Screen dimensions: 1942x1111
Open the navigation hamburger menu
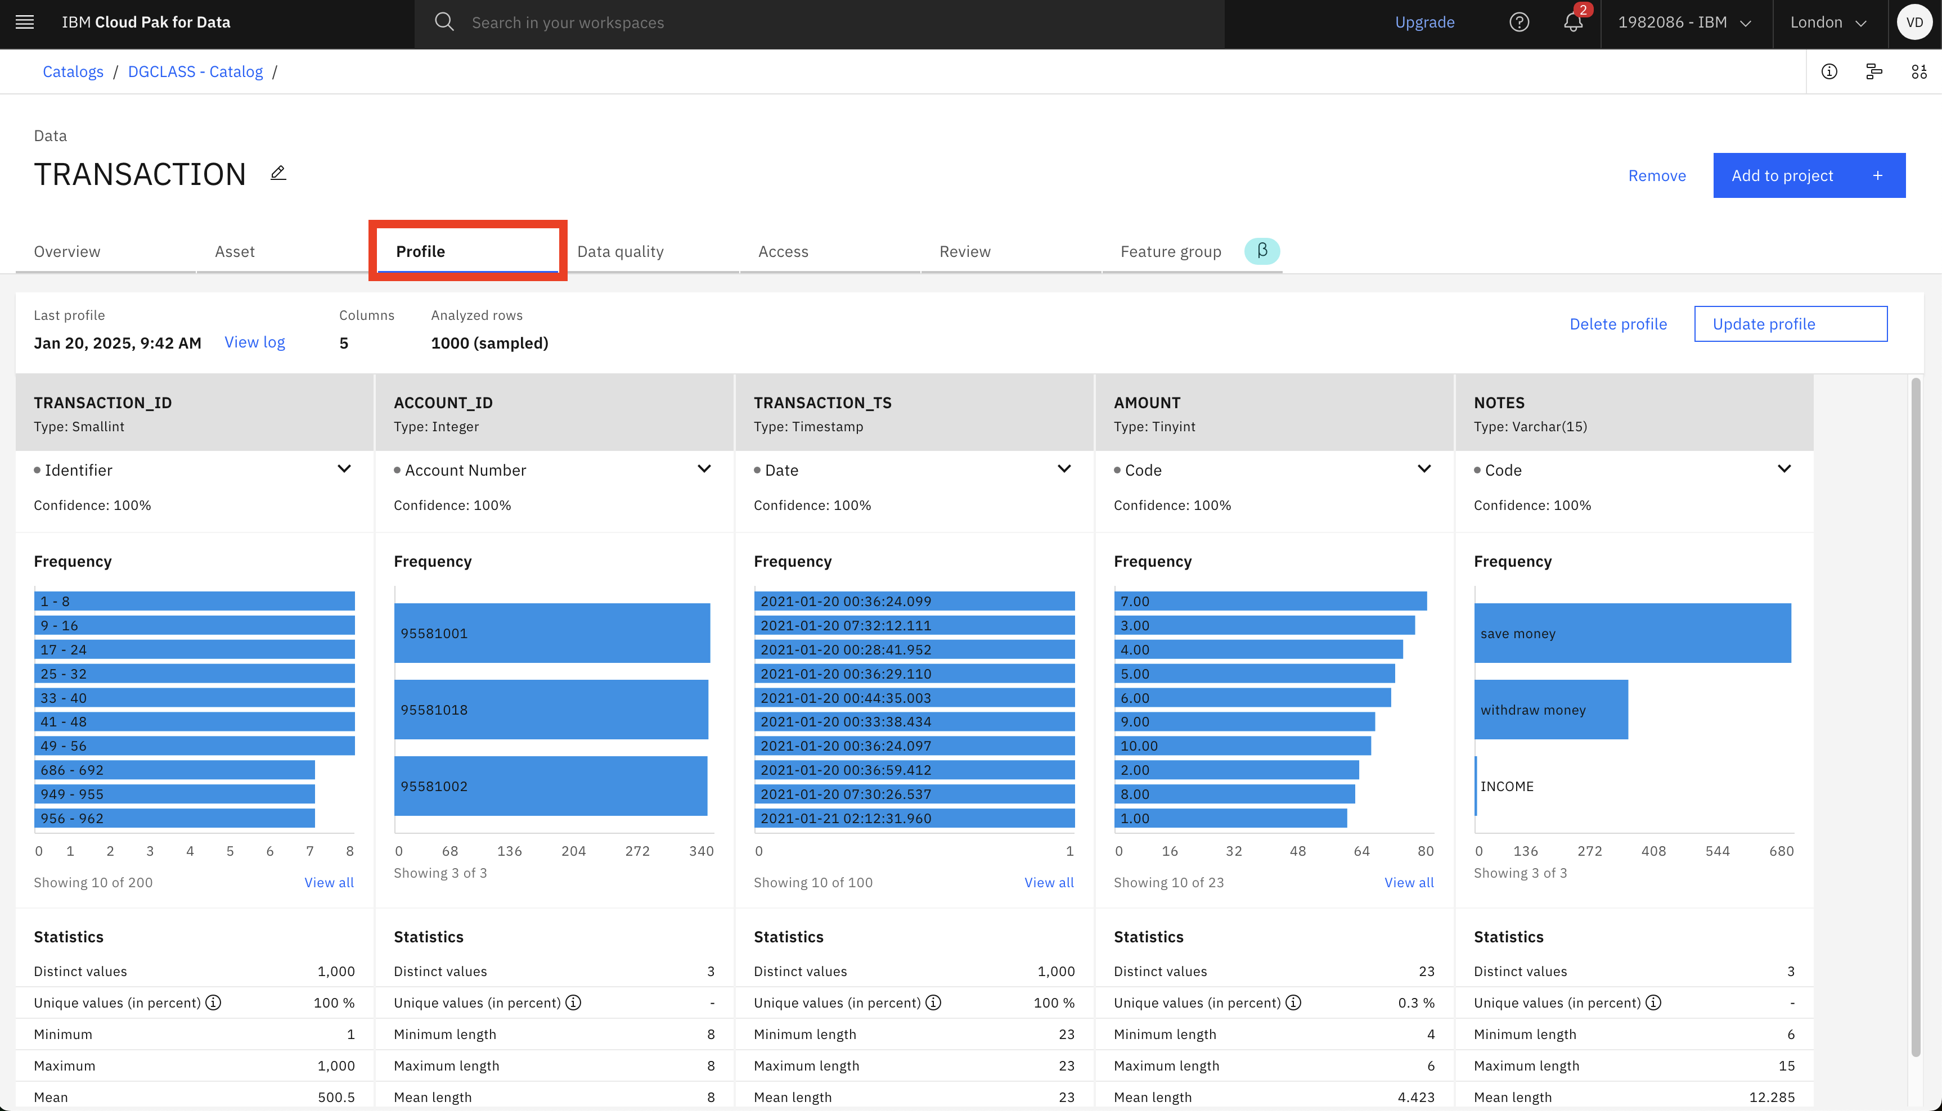coord(24,22)
